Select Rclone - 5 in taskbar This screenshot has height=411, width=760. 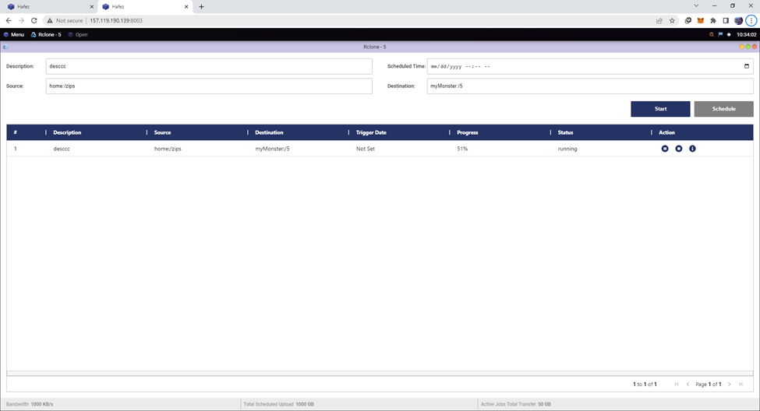(x=46, y=34)
